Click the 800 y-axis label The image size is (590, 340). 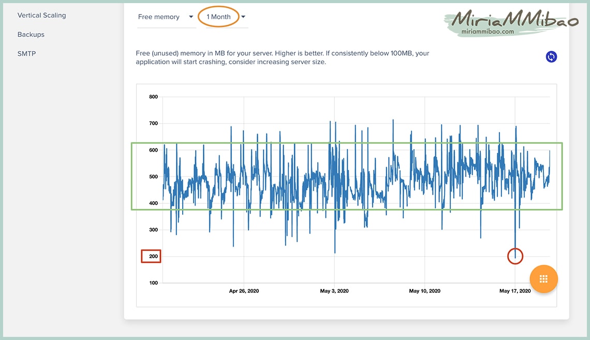pos(154,97)
